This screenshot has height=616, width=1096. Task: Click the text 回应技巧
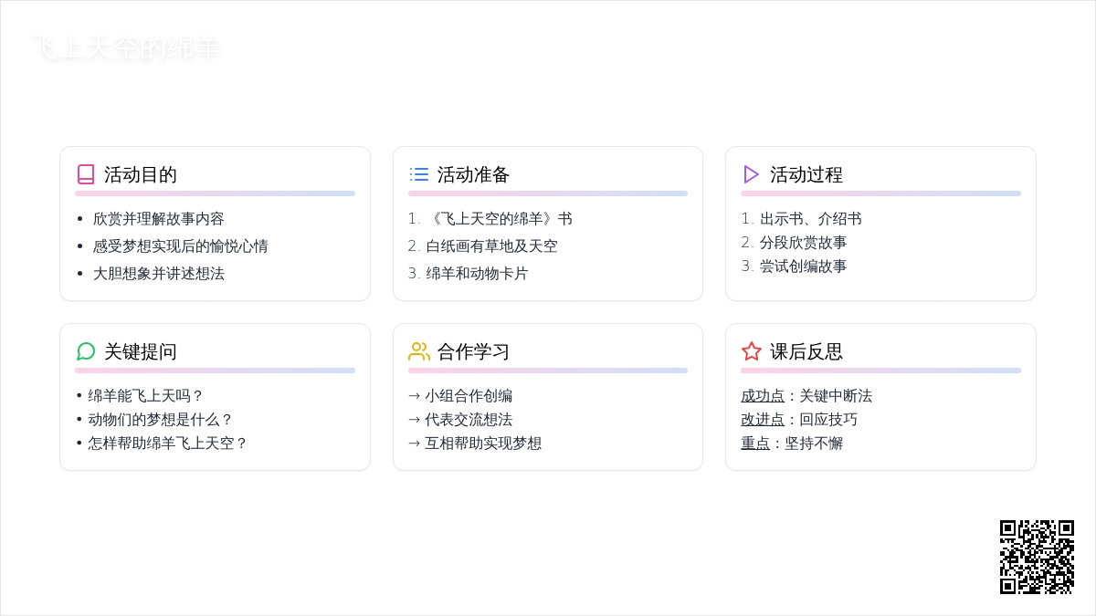point(828,420)
